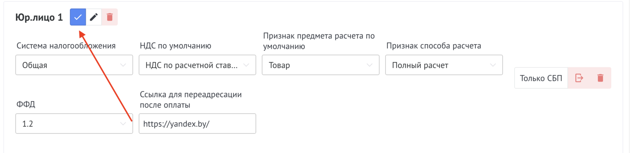Click the Юр.лицо 1 heading

tap(39, 18)
